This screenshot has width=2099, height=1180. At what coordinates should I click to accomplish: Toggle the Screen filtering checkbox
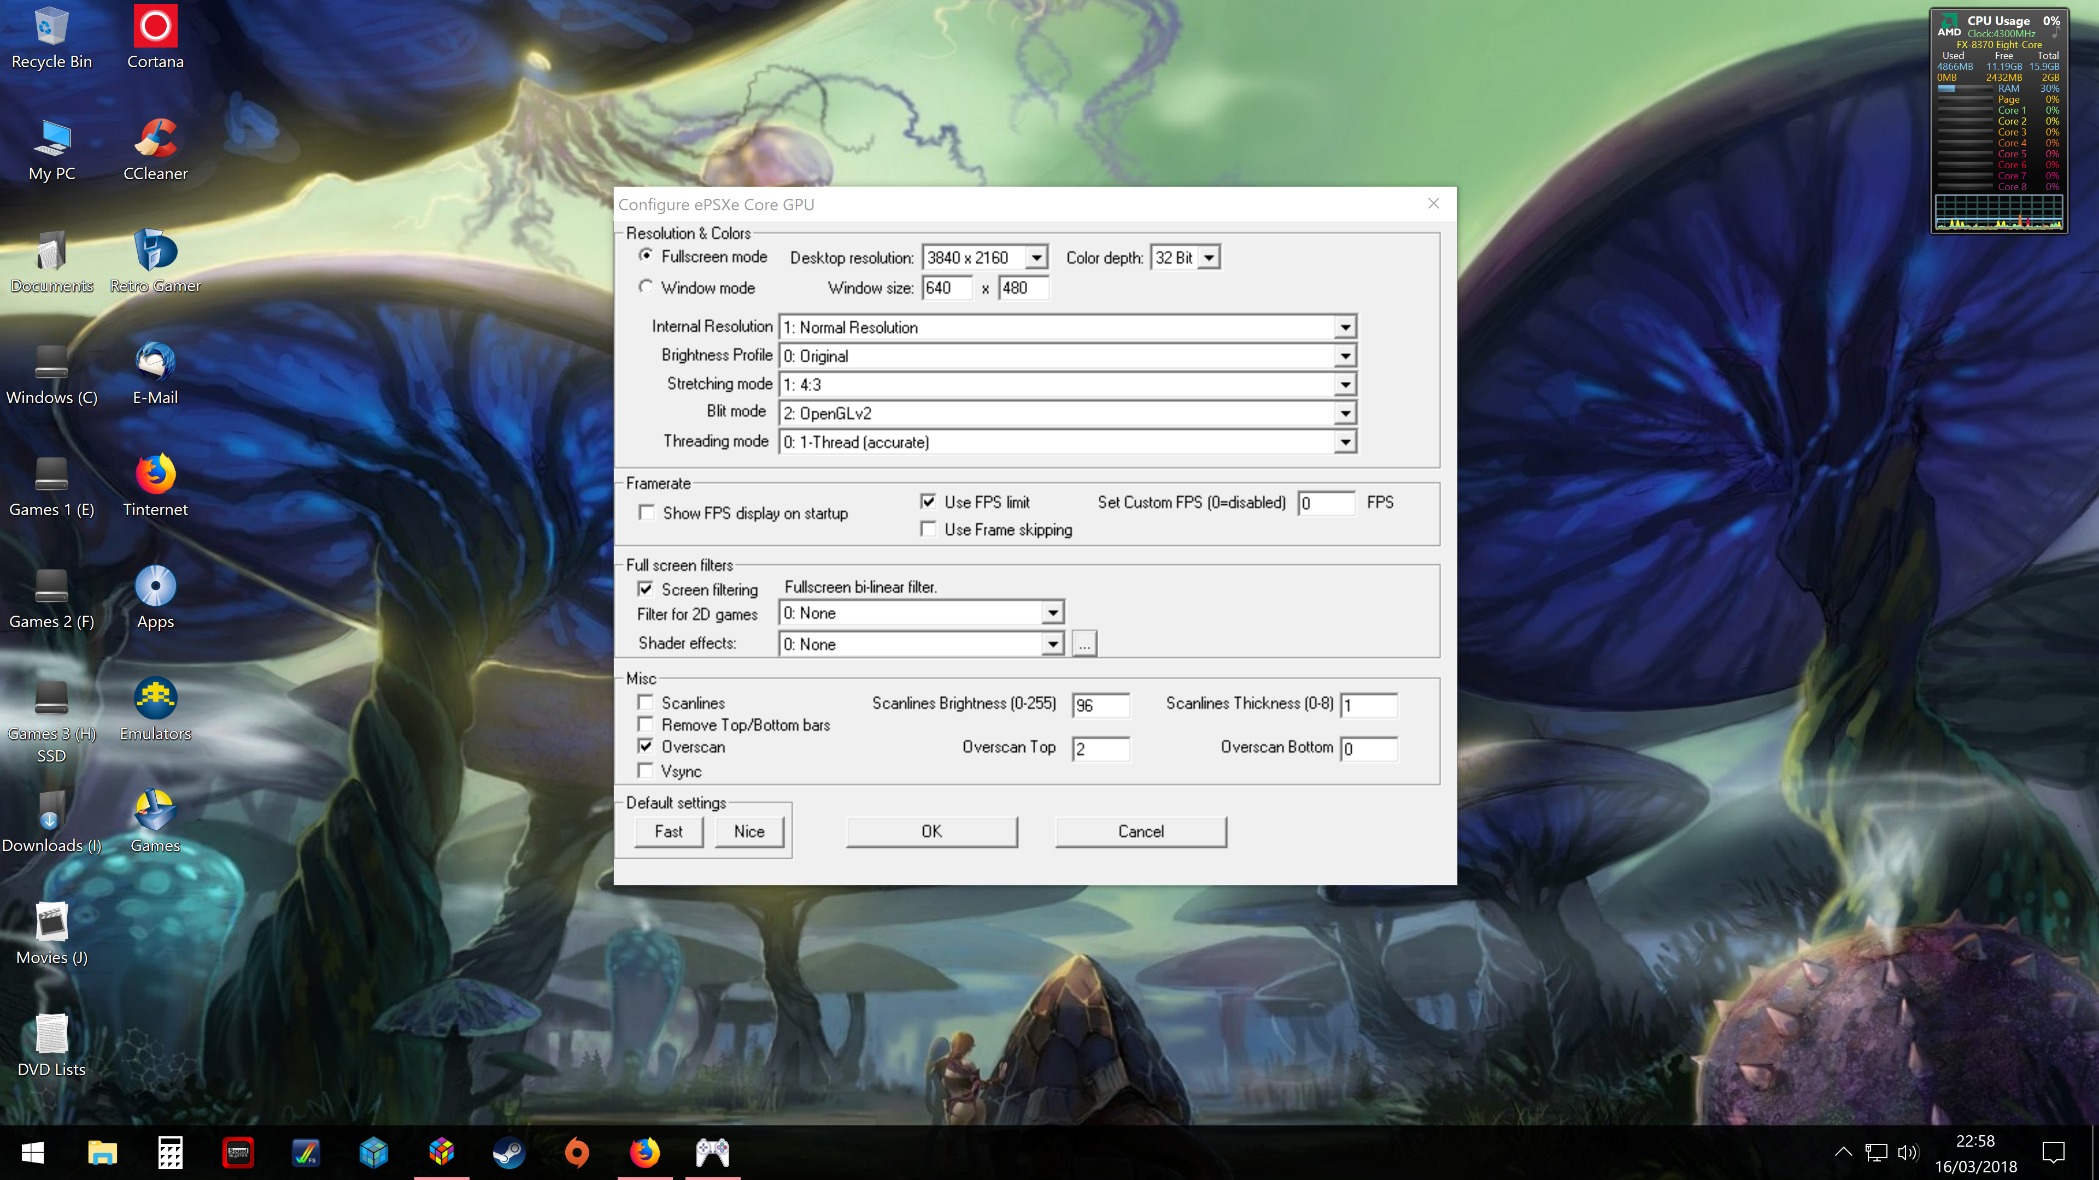[646, 589]
